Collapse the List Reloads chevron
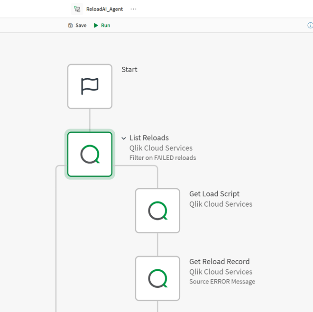 coord(124,138)
